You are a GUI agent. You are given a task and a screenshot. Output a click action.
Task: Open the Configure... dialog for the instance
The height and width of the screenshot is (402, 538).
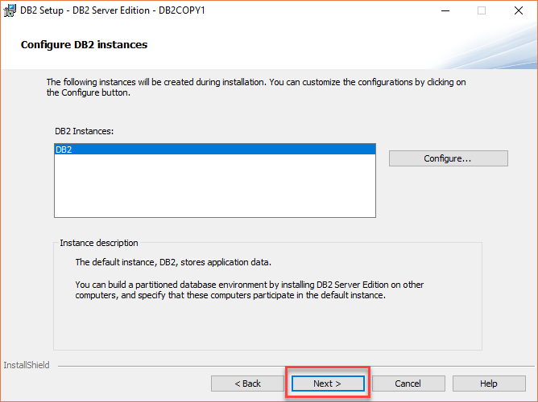click(448, 158)
